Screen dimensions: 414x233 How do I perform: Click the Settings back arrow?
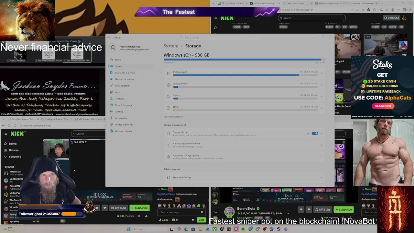point(109,38)
